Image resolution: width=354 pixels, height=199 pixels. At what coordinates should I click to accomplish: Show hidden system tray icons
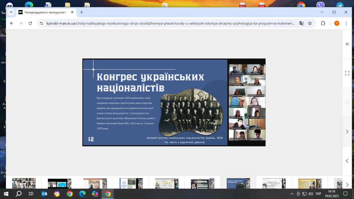[292, 194]
